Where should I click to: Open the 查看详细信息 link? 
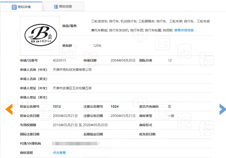[184, 30]
